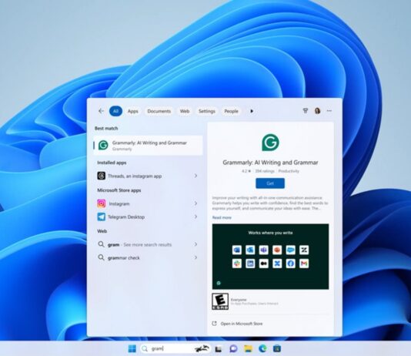Click the Threads app icon
Screen dimensions: 411x356
[101, 176]
